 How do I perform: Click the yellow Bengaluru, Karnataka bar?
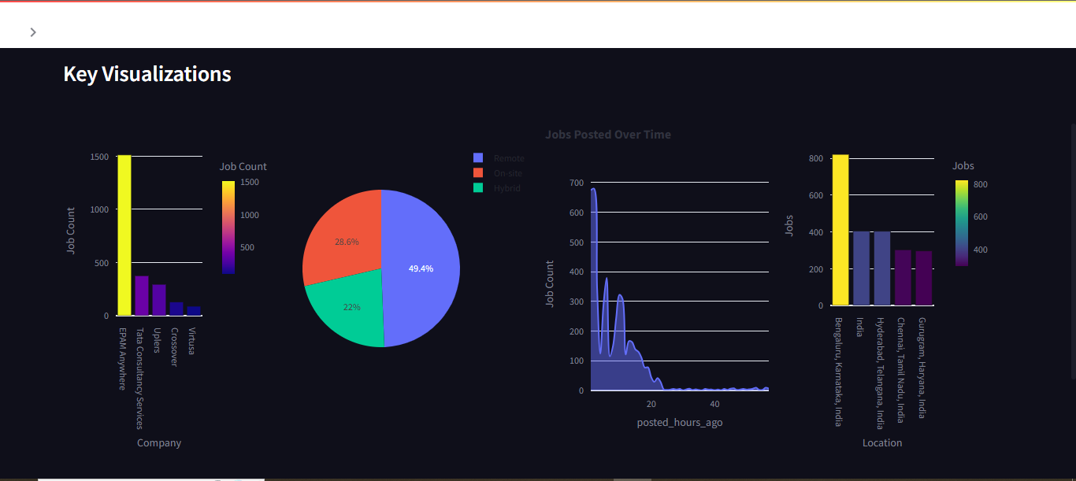click(840, 230)
